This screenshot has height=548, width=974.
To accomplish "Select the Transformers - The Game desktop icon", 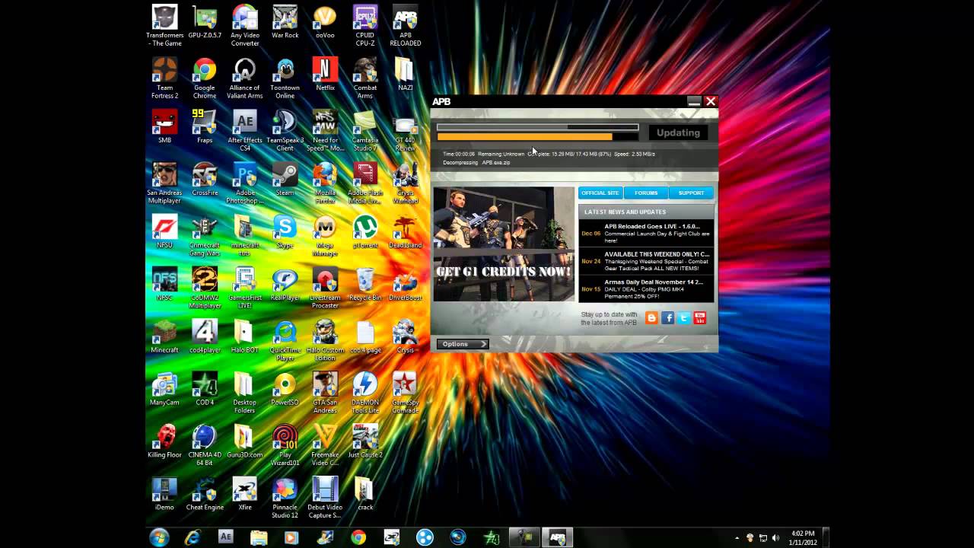I will [164, 26].
